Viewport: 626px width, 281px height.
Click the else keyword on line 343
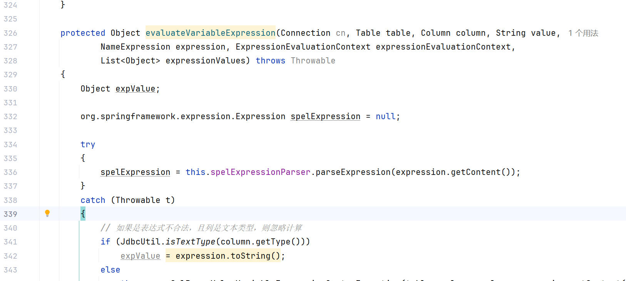[110, 270]
